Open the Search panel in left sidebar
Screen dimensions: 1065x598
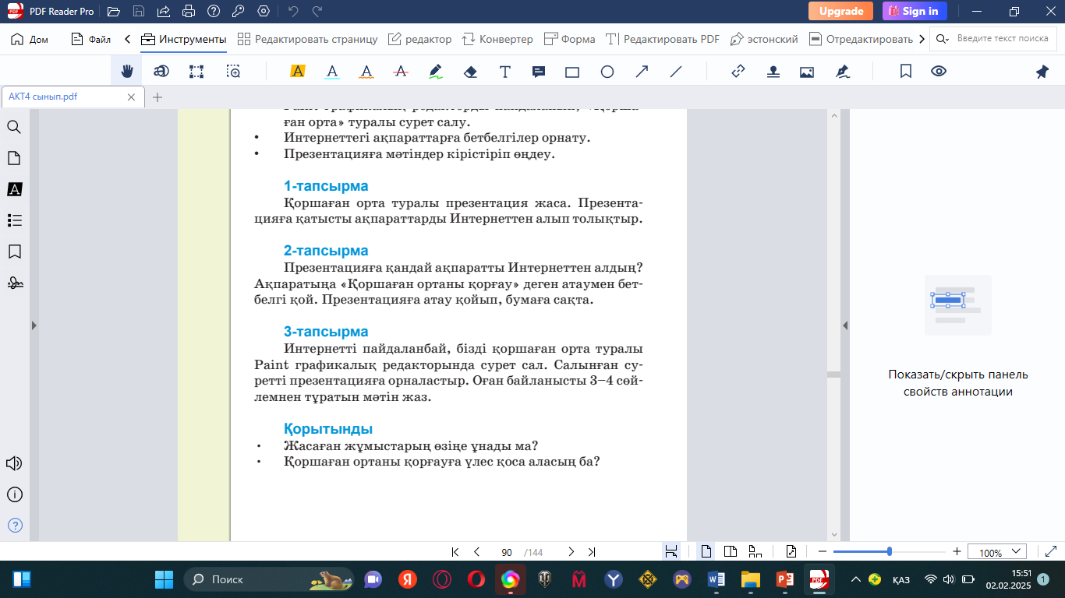(x=14, y=127)
